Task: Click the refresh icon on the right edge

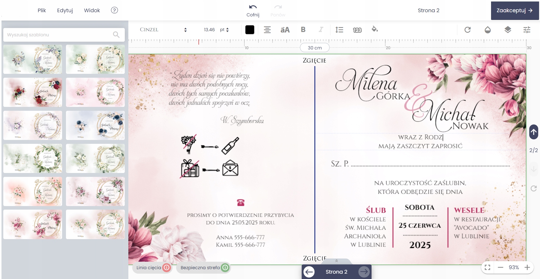Action: tap(533, 188)
